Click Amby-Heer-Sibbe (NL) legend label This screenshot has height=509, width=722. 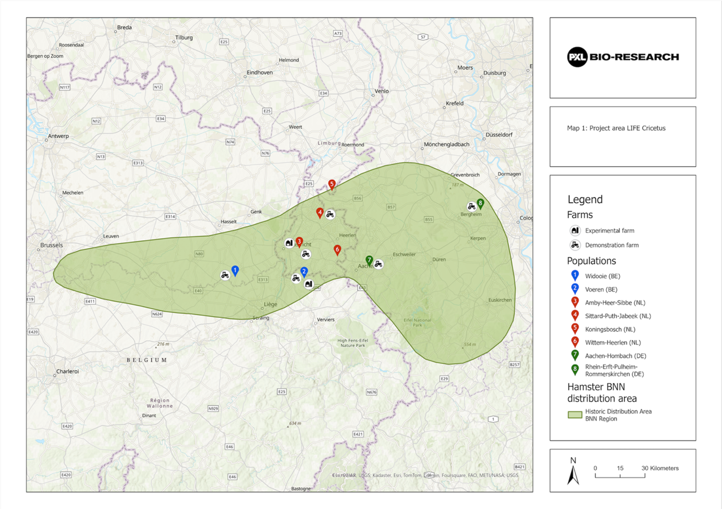click(x=615, y=303)
